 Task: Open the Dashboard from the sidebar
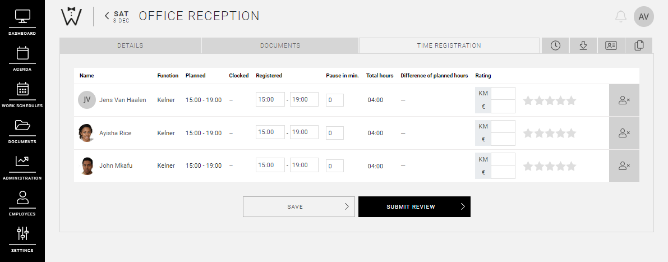tap(22, 21)
